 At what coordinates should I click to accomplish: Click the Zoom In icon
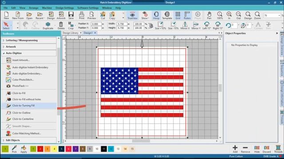pos(229,15)
